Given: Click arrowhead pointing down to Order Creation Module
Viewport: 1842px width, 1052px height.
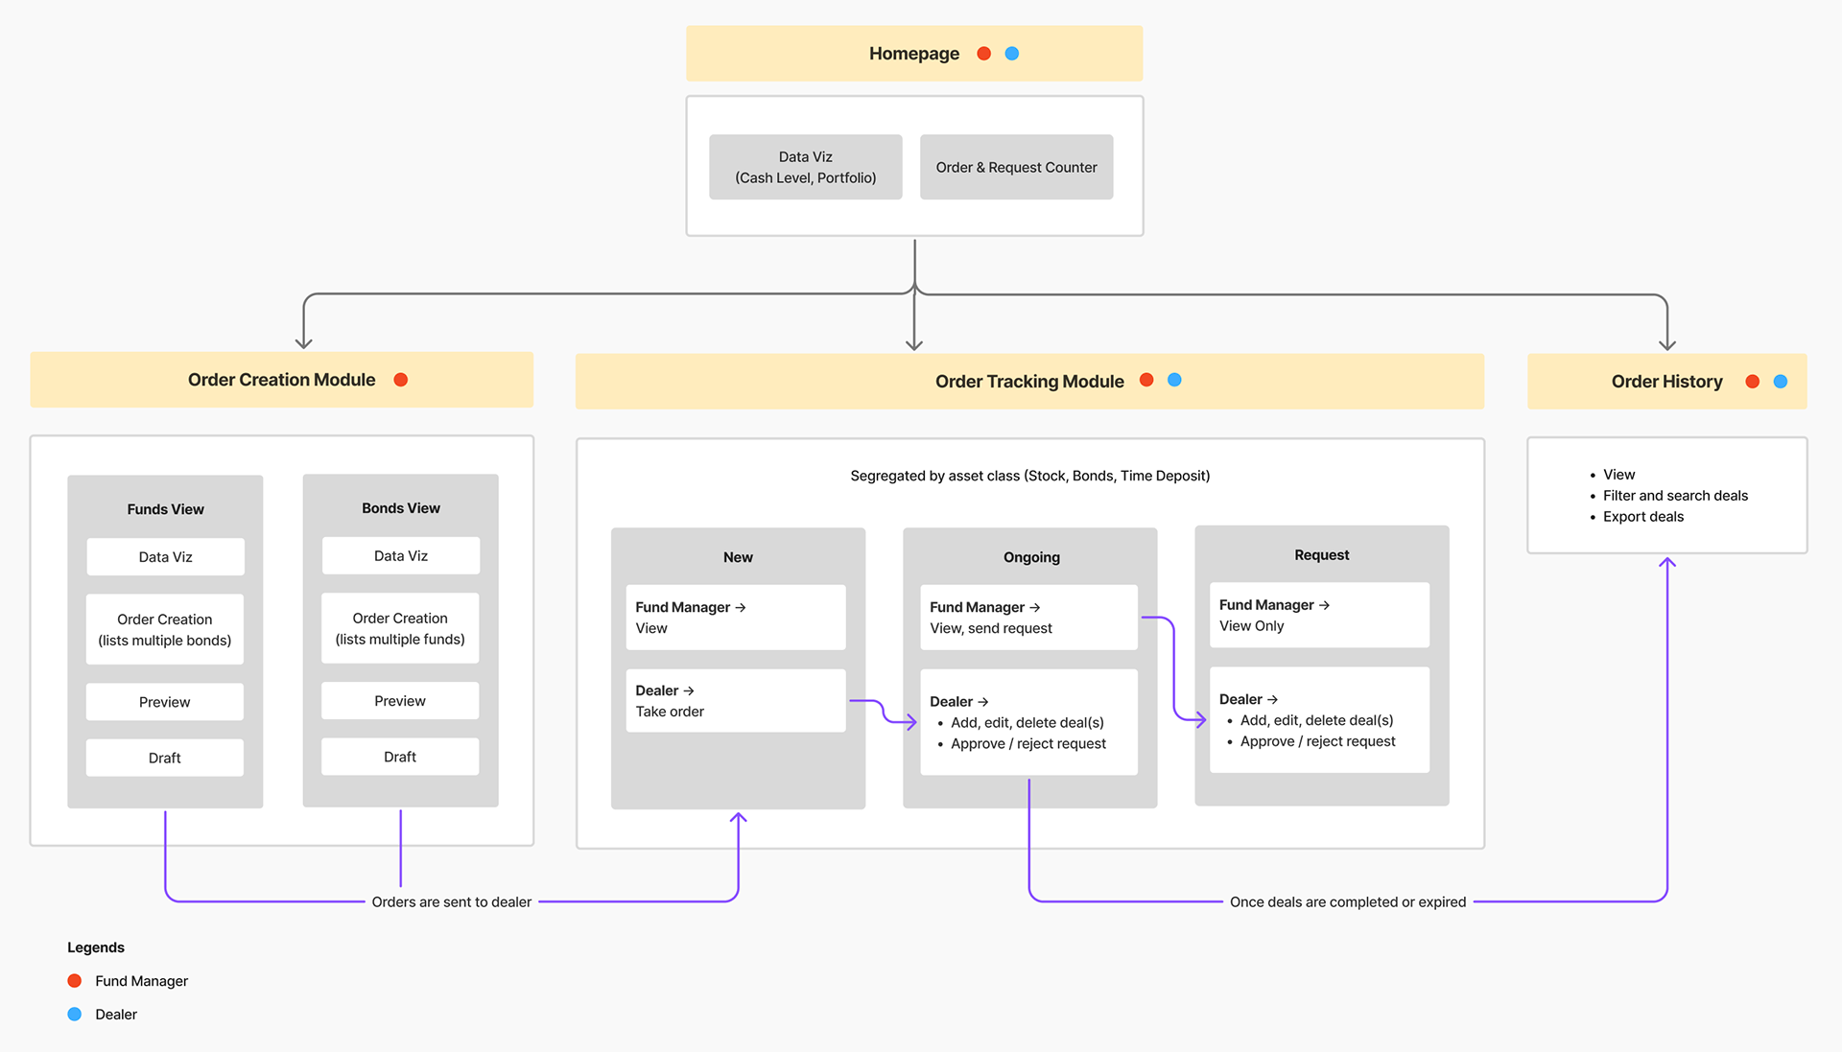Looking at the screenshot, I should [304, 342].
